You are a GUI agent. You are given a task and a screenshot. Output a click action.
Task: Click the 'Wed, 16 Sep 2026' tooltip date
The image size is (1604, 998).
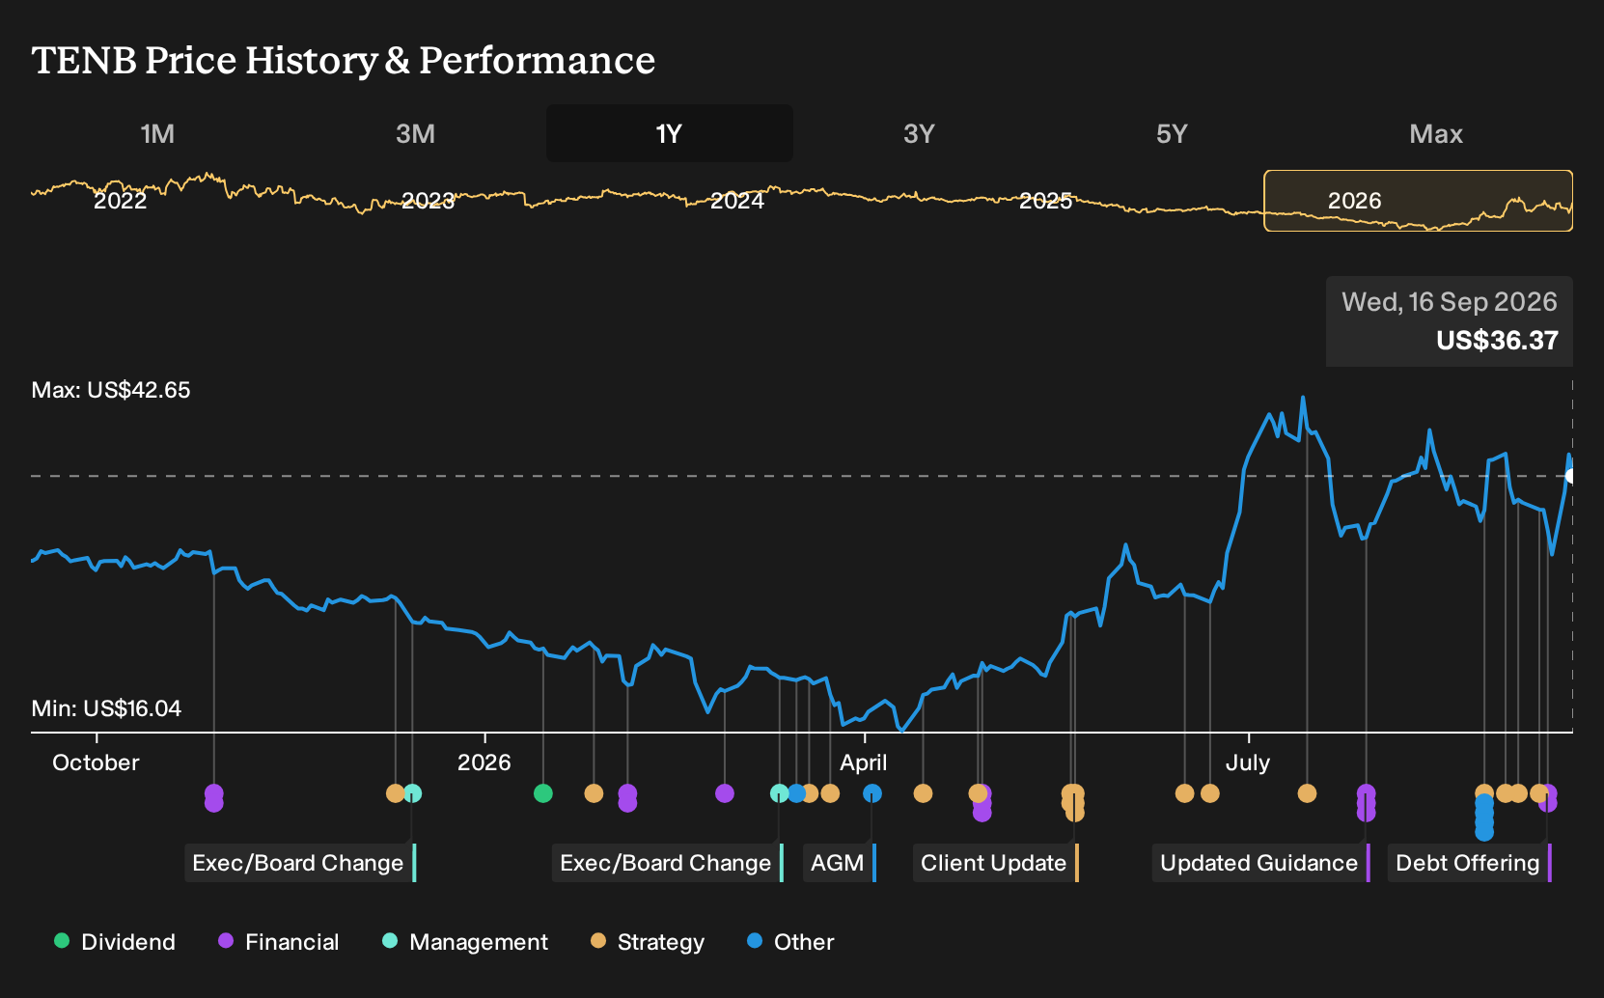[1450, 302]
